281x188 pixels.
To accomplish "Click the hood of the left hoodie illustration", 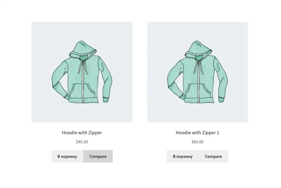I will pos(83,48).
